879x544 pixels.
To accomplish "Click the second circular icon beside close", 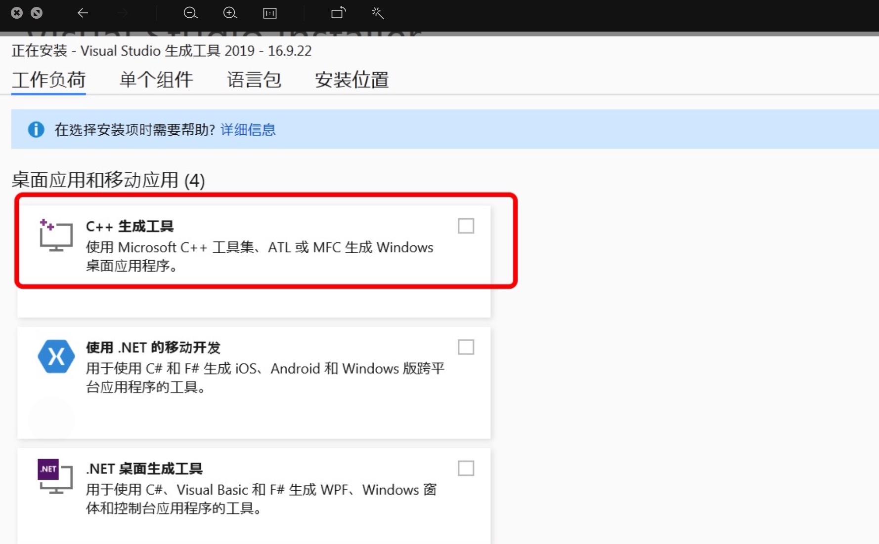I will (37, 13).
